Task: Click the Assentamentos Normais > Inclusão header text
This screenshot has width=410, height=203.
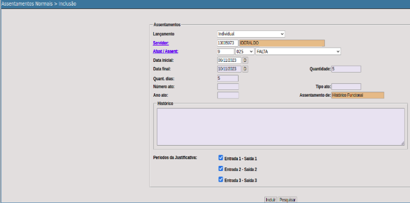Action: (39, 4)
